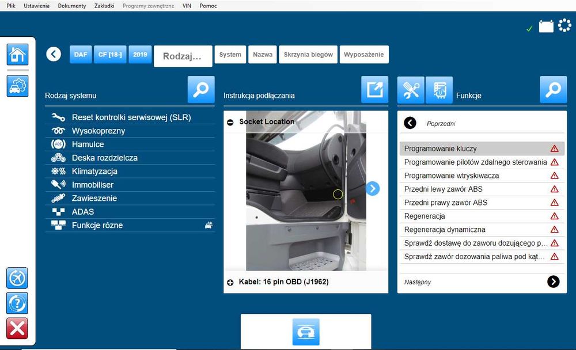Select Hamulce system type
Image resolution: width=576 pixels, height=350 pixels.
pyautogui.click(x=130, y=144)
